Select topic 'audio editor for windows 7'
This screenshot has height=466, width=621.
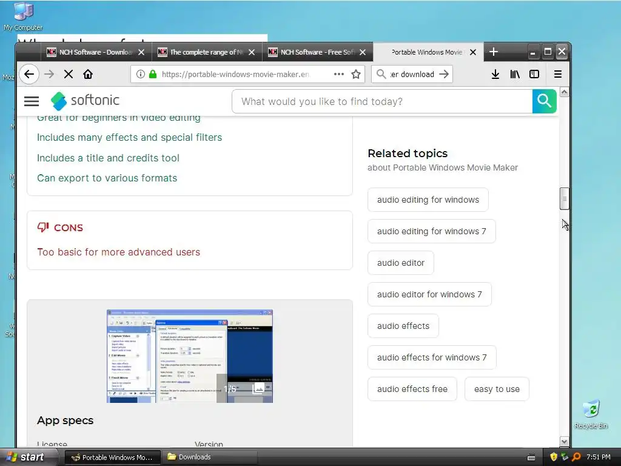click(x=429, y=294)
